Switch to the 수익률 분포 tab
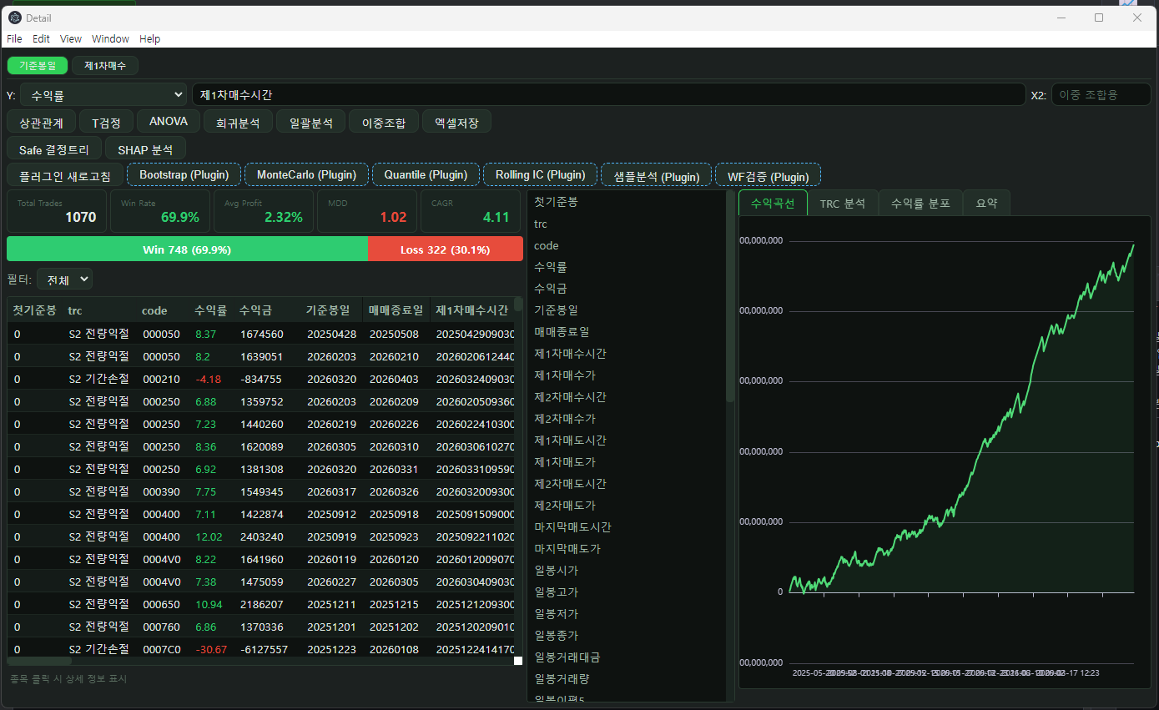The image size is (1159, 710). point(920,203)
